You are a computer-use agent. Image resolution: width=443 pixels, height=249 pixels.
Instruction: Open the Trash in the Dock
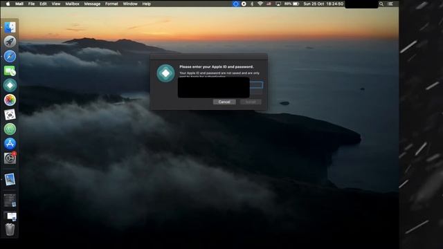(10, 229)
